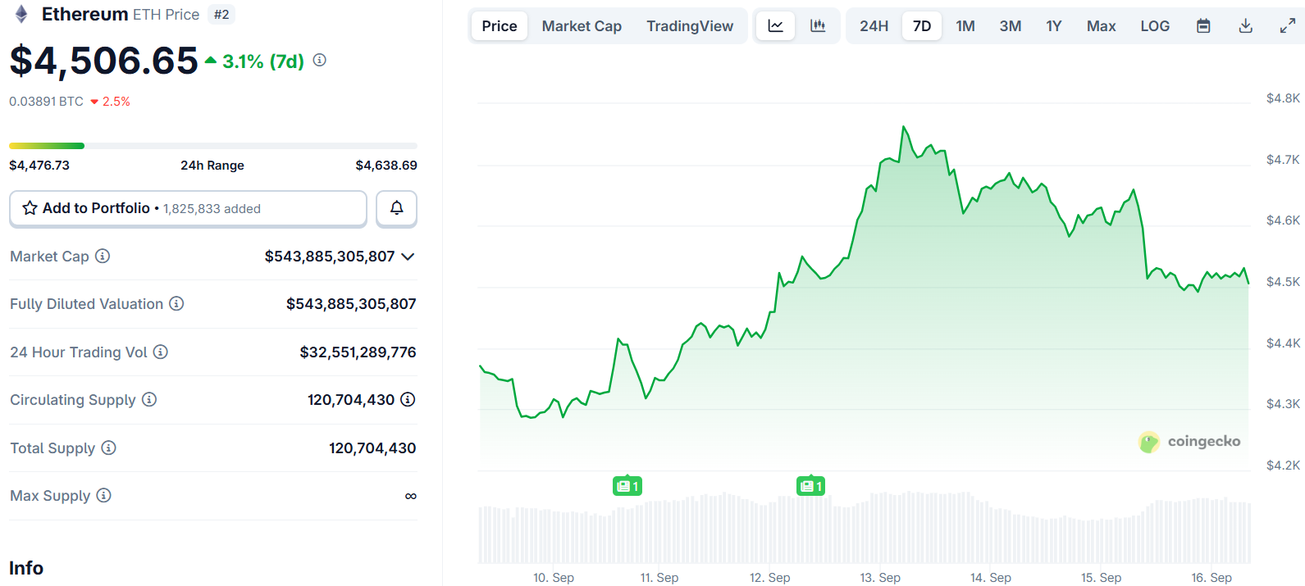Click the Info section heading
The width and height of the screenshot is (1305, 586).
coord(26,568)
